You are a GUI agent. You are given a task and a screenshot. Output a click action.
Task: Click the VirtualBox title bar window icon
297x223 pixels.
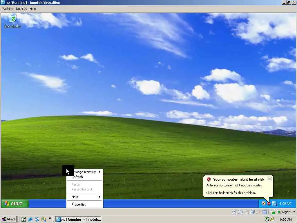tap(3, 2)
